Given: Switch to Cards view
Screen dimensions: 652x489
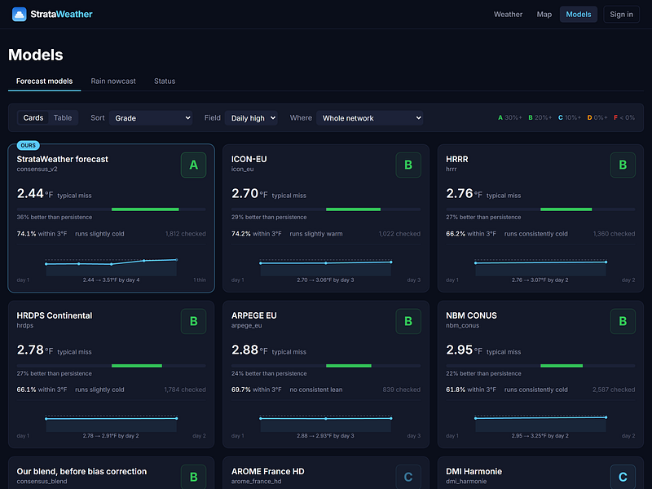Looking at the screenshot, I should tap(33, 117).
